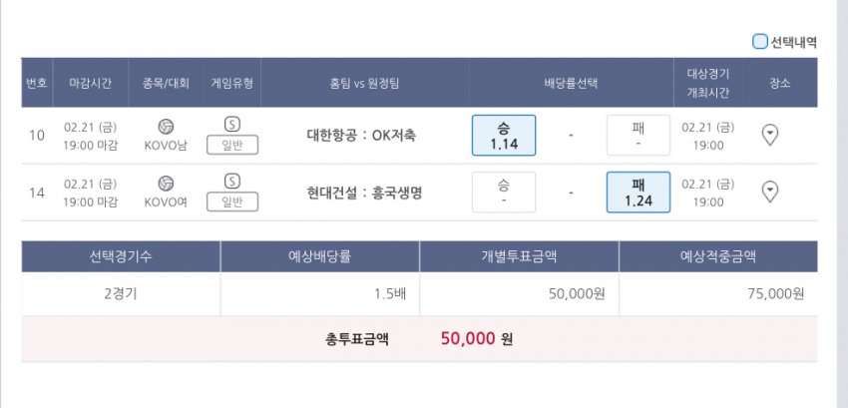
Task: Click the 대한항공 : OK저축 match title
Action: (361, 136)
